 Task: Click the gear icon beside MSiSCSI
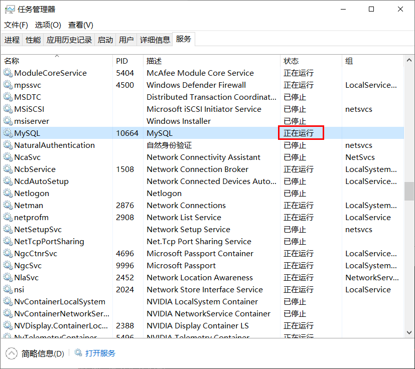point(8,109)
